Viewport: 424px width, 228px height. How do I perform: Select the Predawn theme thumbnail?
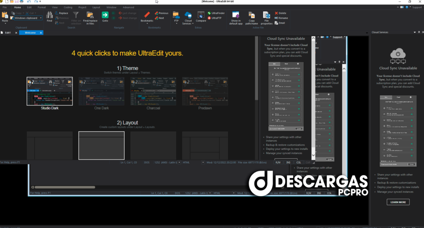point(205,91)
